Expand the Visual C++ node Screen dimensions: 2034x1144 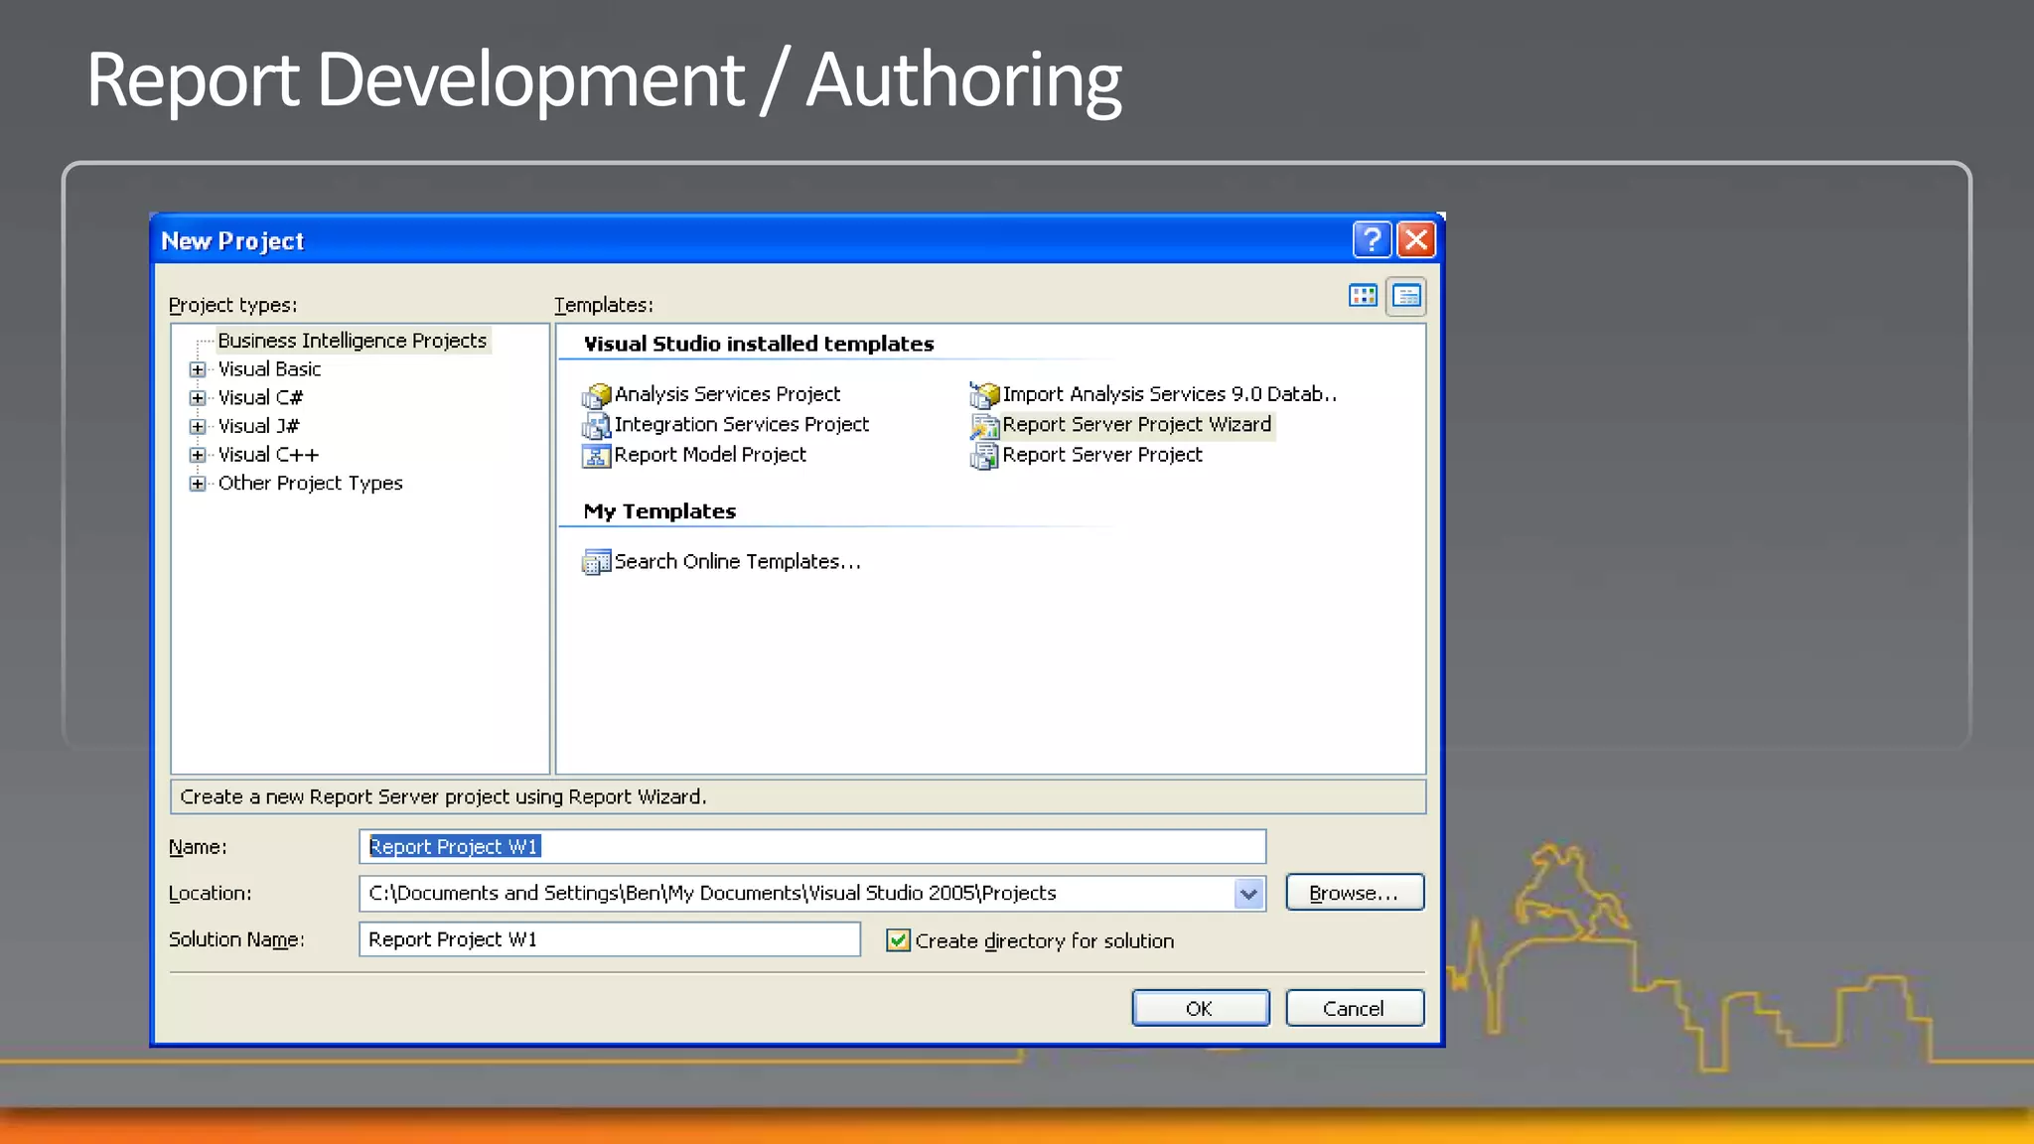point(198,455)
